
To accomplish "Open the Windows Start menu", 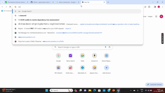I will [x=47, y=90].
